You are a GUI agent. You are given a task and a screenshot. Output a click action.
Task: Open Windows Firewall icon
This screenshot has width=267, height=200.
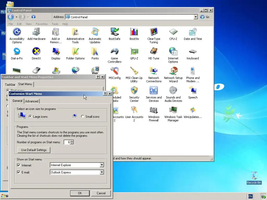coord(154,114)
